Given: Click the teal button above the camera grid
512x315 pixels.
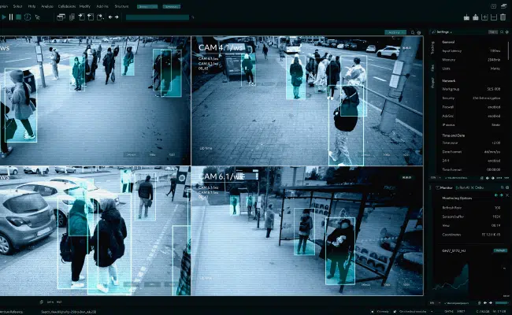Looking at the screenshot, I should coord(395,32).
